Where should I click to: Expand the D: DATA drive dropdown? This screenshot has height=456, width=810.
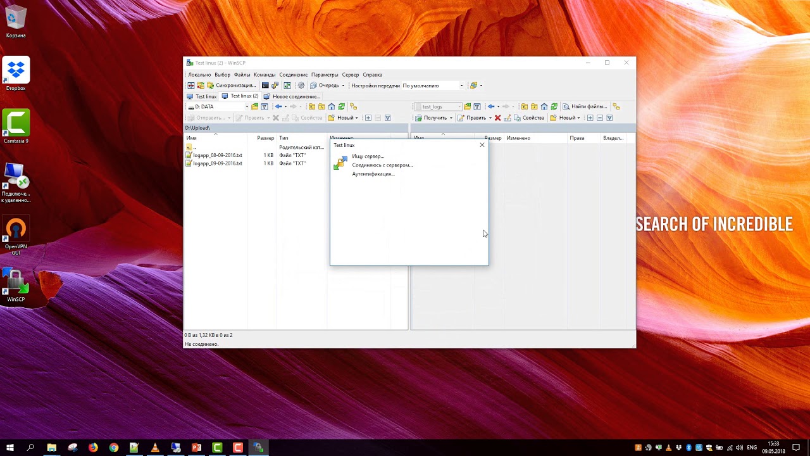click(247, 106)
